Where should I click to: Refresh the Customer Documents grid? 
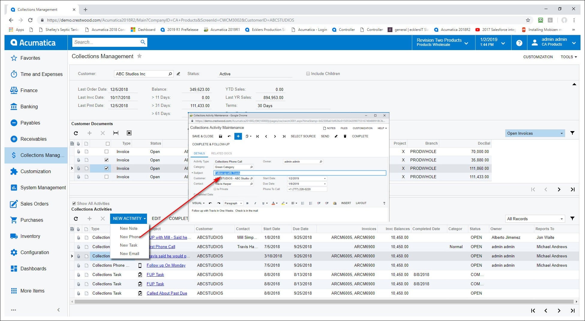(x=76, y=133)
